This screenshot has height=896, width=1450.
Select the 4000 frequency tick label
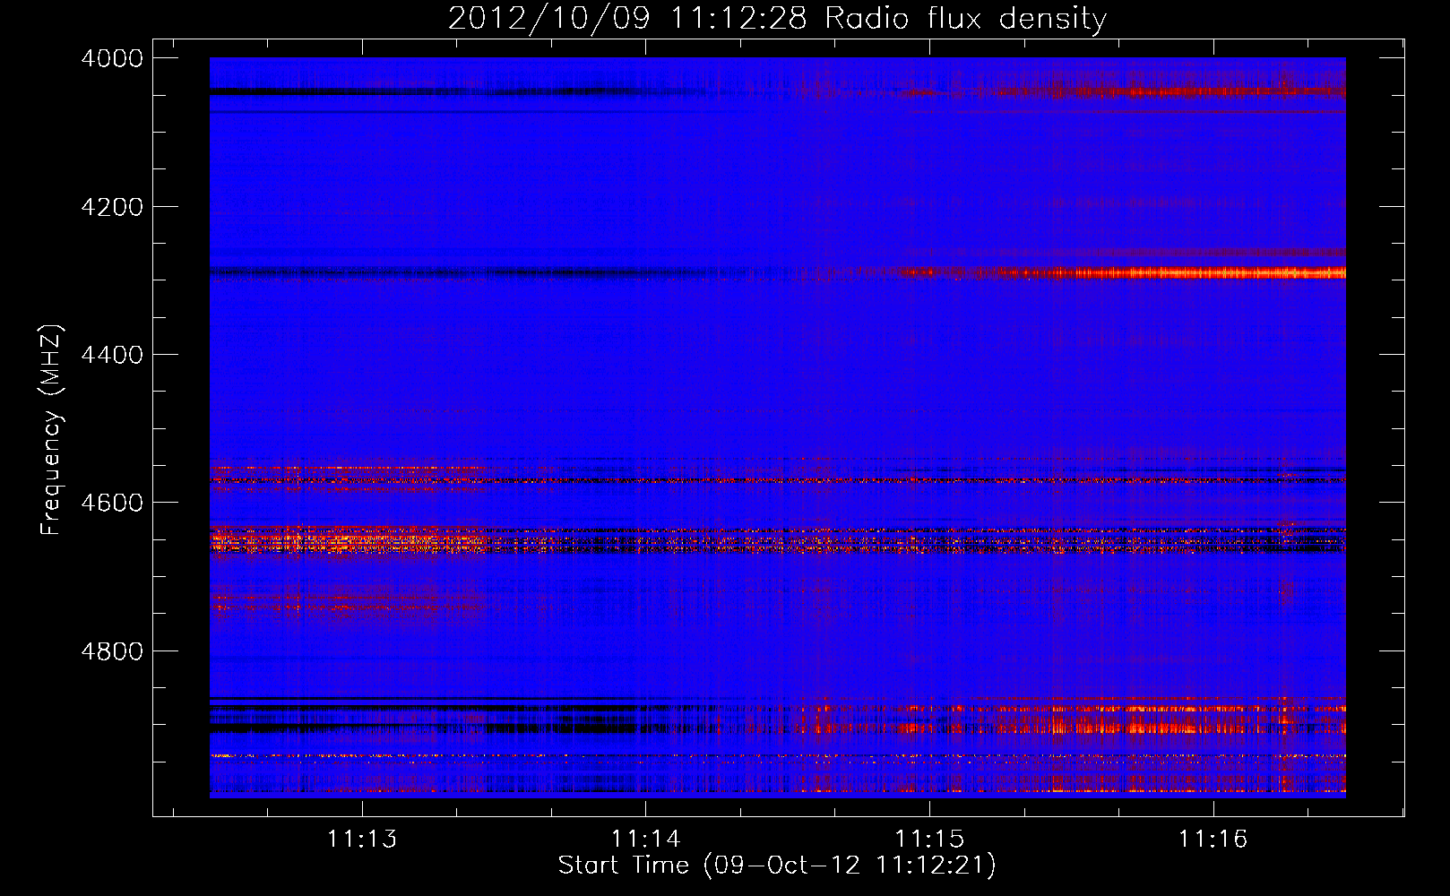point(112,58)
